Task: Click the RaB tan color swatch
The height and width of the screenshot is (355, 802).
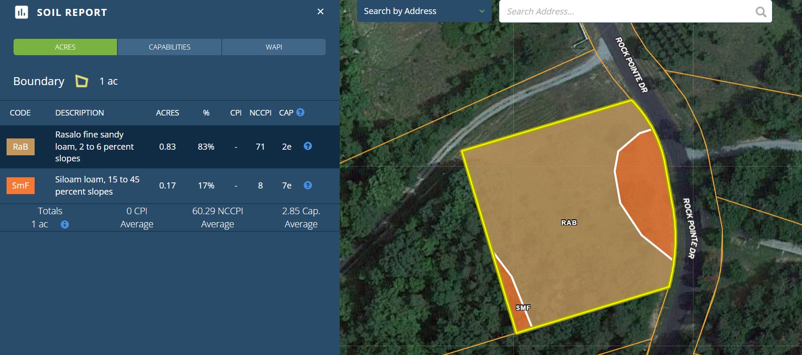Action: (x=21, y=147)
